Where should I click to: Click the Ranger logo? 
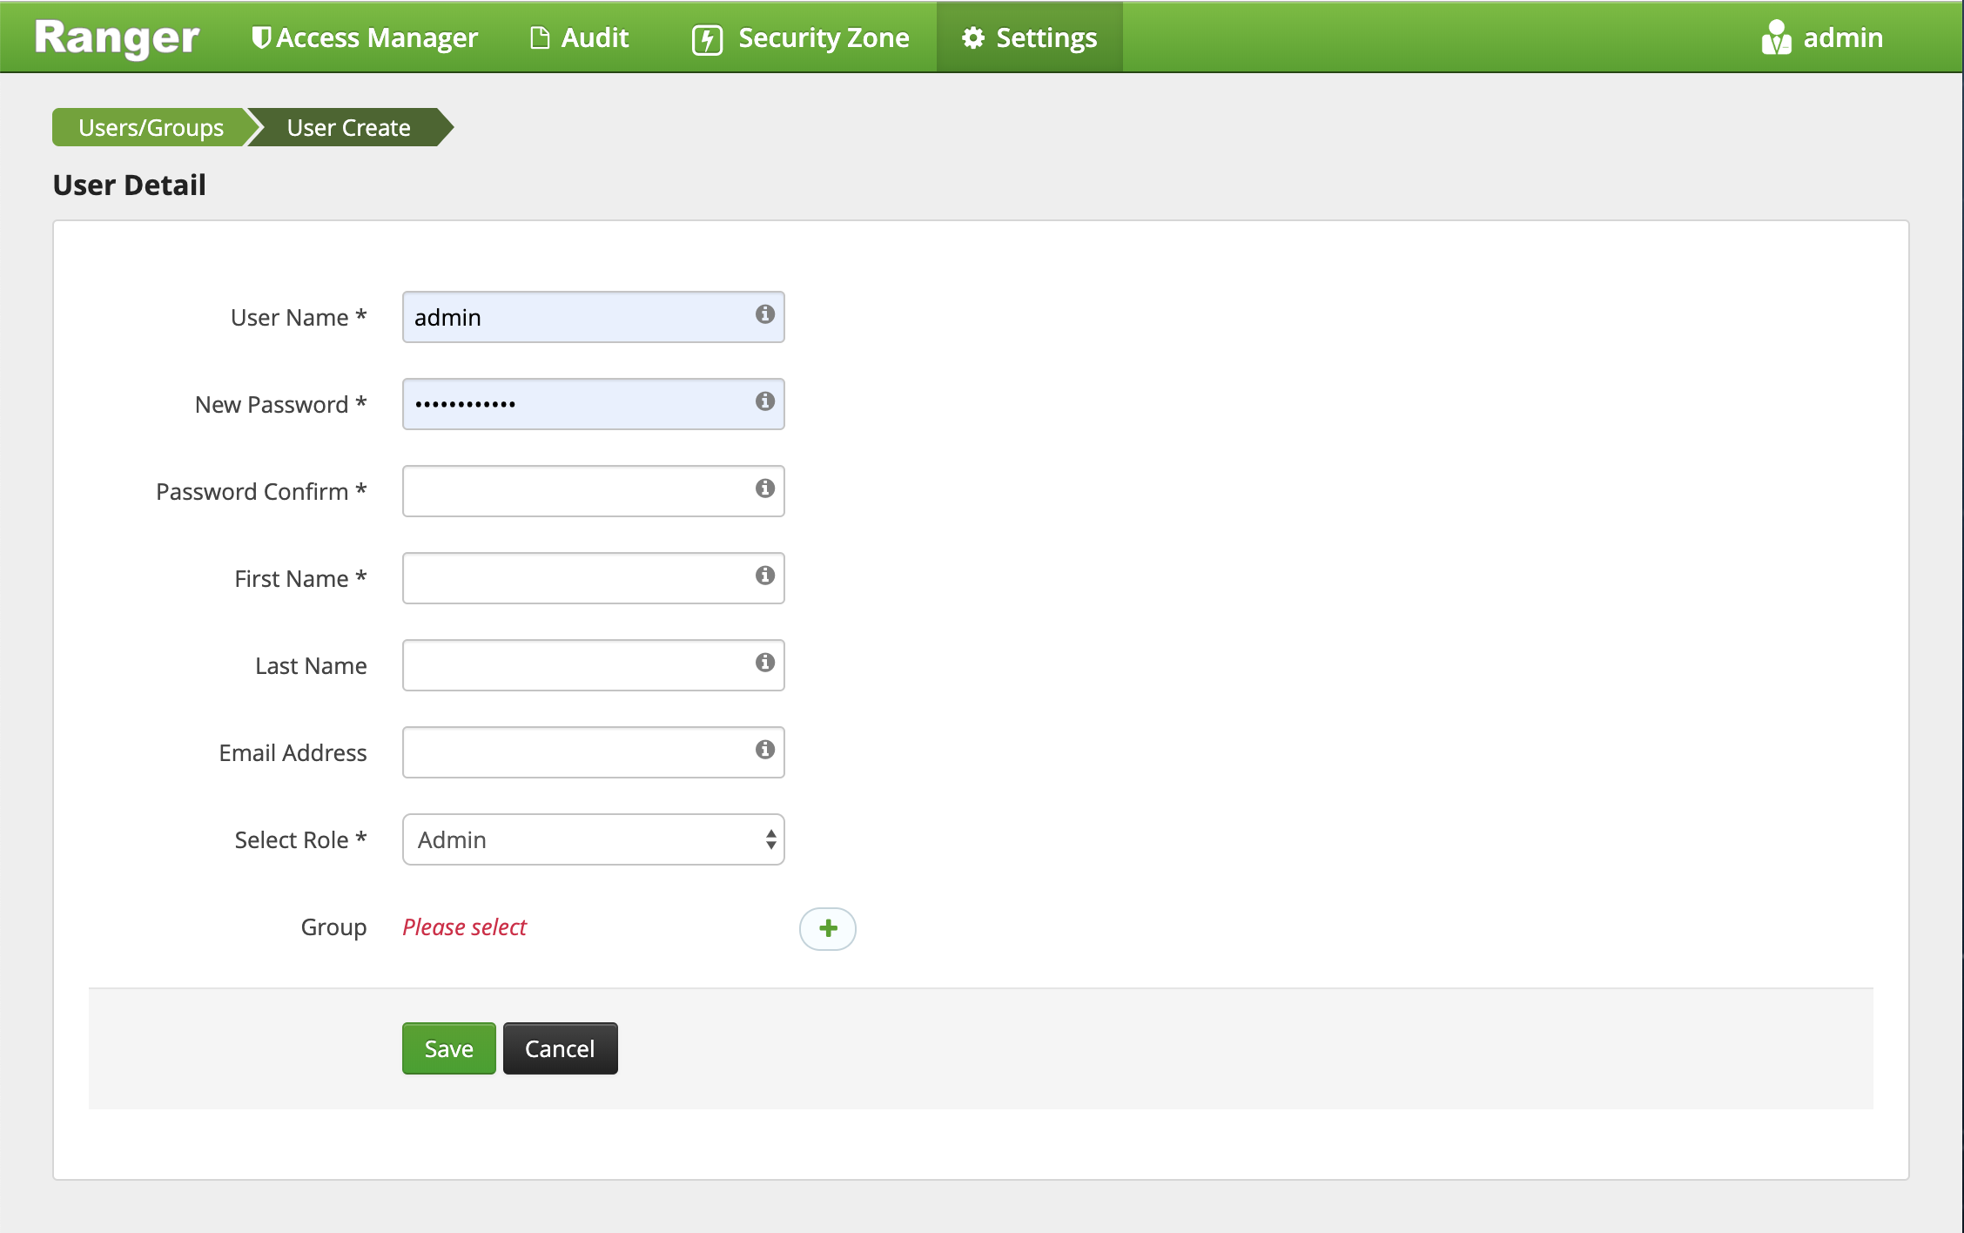coord(118,38)
